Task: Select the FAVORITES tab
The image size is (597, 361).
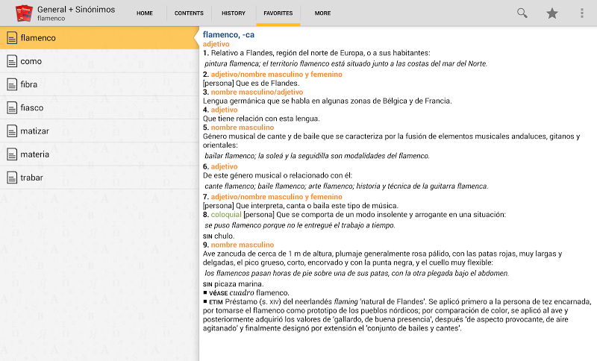Action: (278, 13)
